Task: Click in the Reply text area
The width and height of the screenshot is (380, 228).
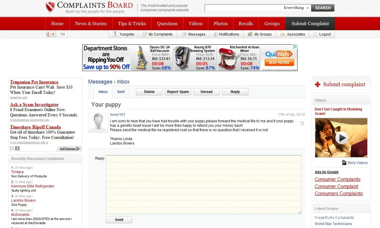Action: [203, 184]
